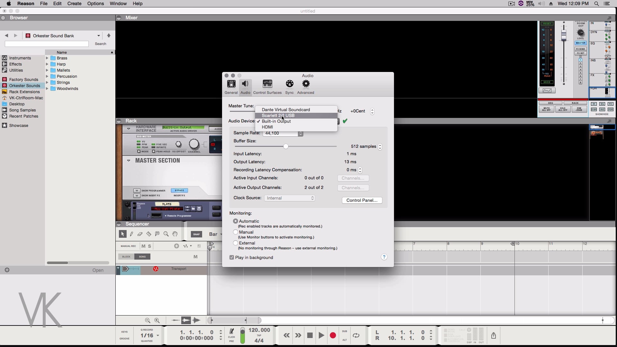Click the Browser search input field

click(47, 44)
